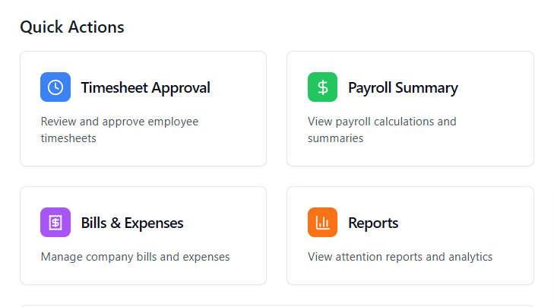Click the green dollar sign Payroll icon
The image size is (554, 307).
coord(322,87)
